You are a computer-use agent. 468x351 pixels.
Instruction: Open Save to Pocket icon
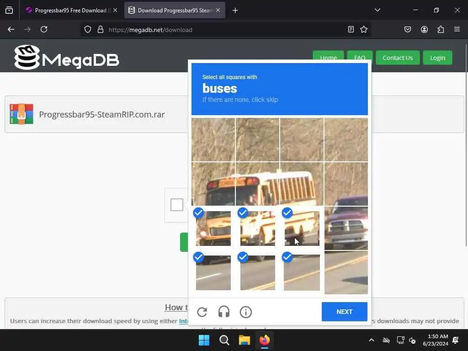(408, 30)
